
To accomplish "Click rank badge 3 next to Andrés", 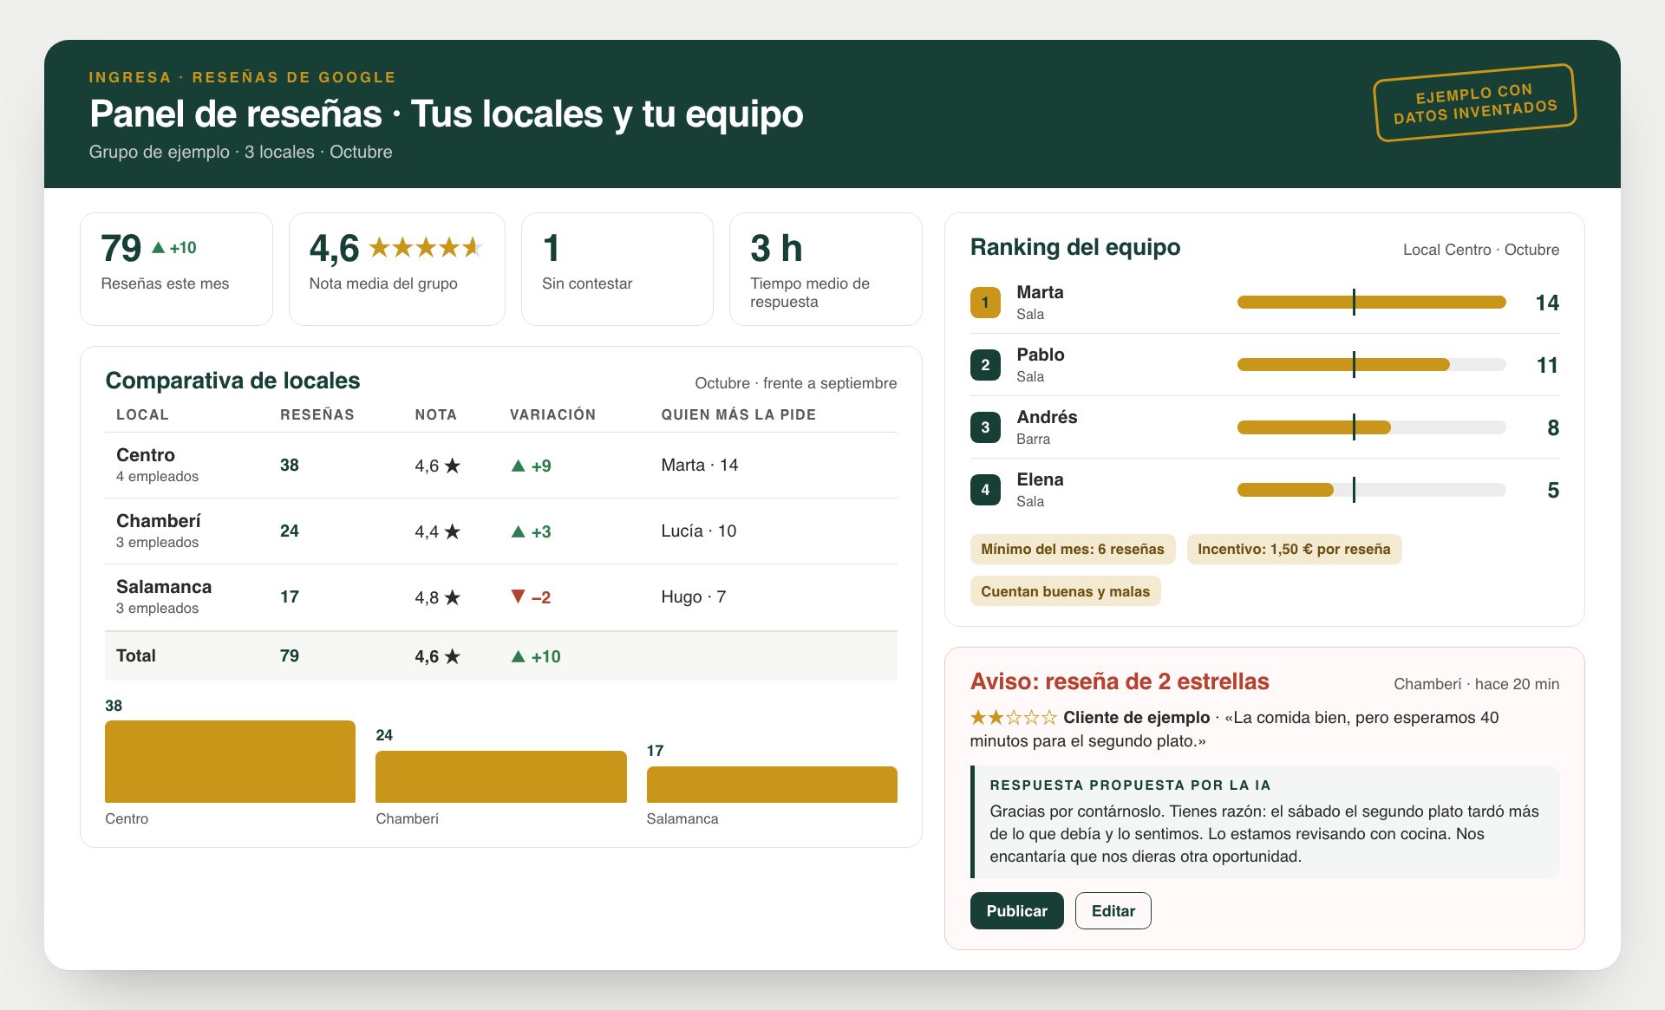I will (985, 427).
